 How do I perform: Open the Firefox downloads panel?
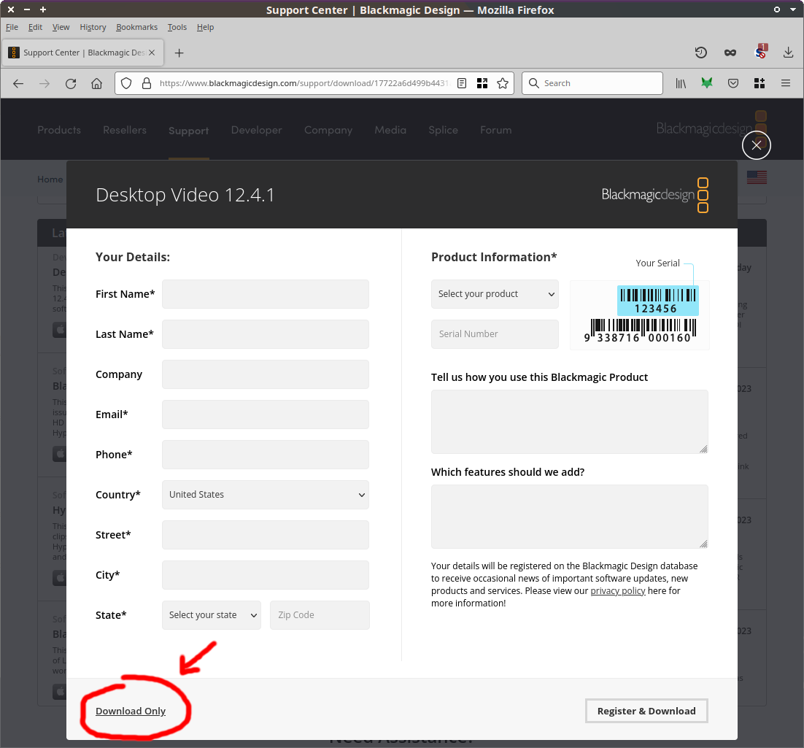coord(788,53)
